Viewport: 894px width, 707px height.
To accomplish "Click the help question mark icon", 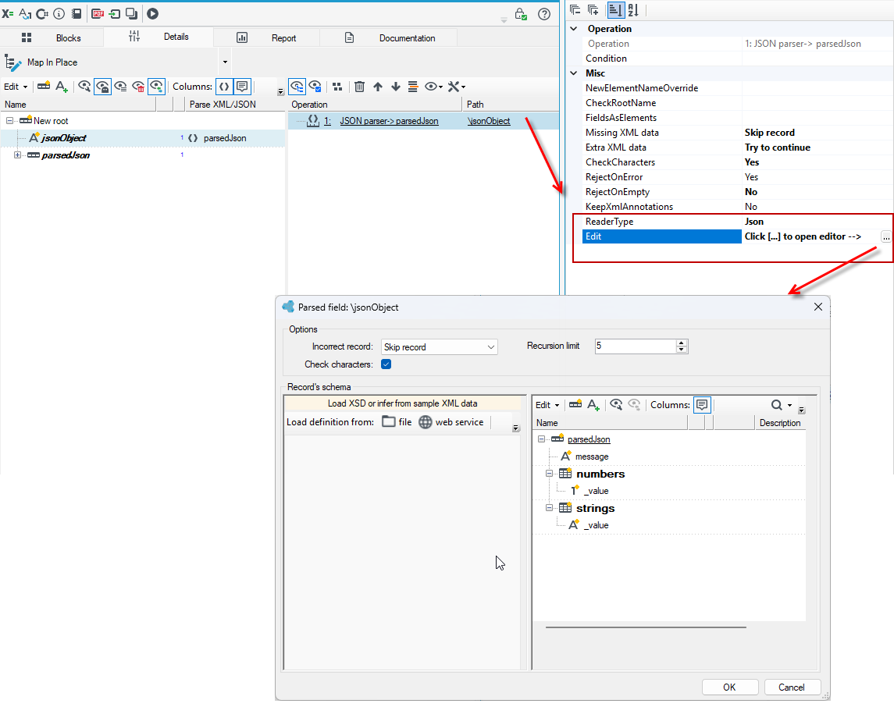I will click(x=544, y=14).
